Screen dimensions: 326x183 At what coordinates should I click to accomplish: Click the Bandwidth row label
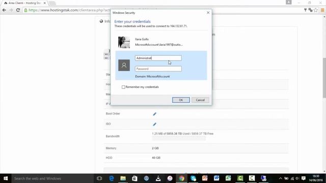tap(113, 136)
